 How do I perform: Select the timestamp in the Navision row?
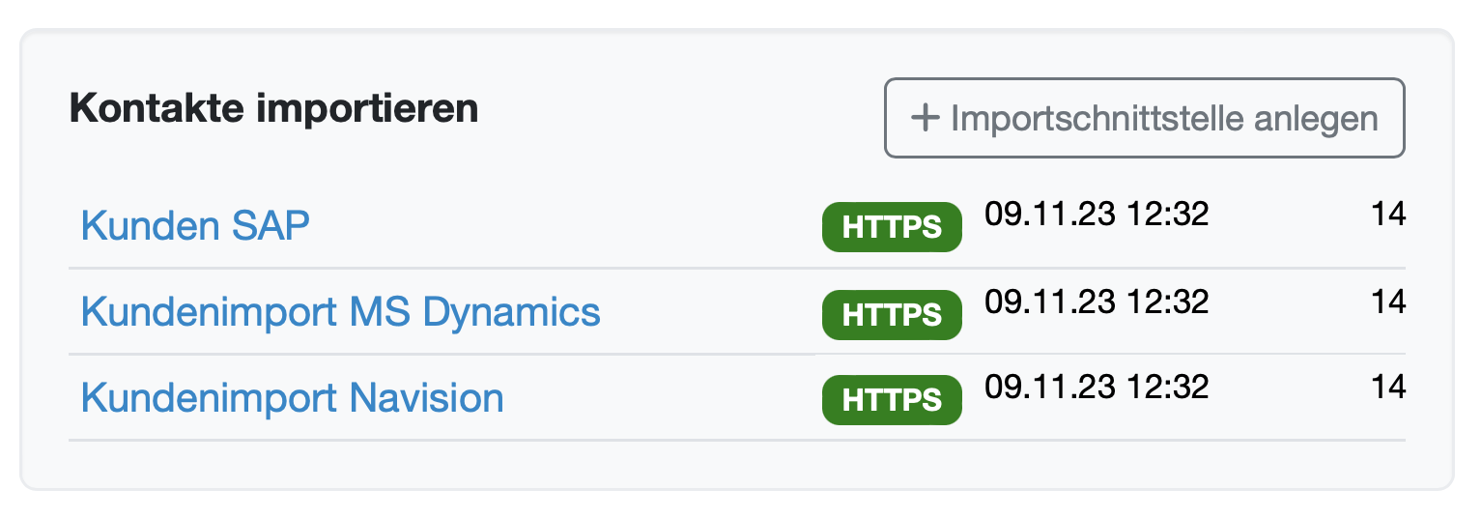[1097, 388]
